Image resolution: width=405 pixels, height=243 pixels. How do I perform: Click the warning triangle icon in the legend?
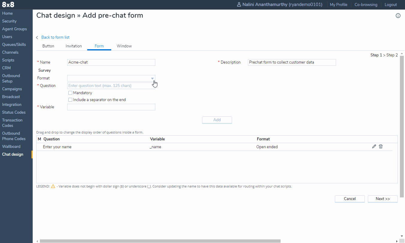[x=53, y=186]
